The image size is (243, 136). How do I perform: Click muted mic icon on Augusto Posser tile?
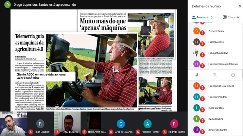point(138,132)
